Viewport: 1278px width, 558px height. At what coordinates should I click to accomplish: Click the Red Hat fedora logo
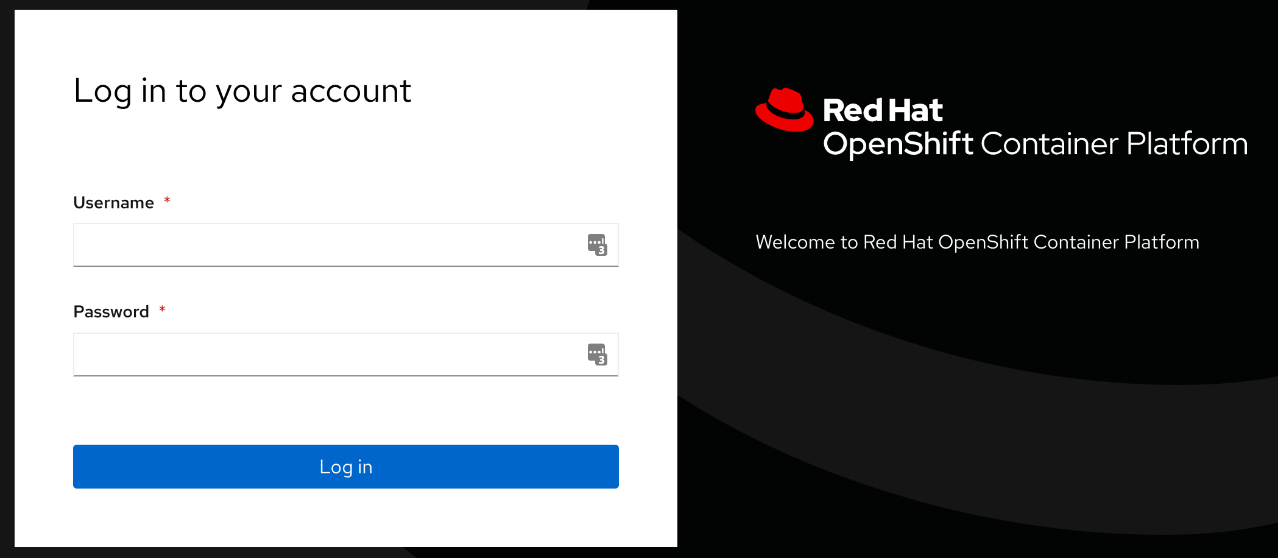784,110
